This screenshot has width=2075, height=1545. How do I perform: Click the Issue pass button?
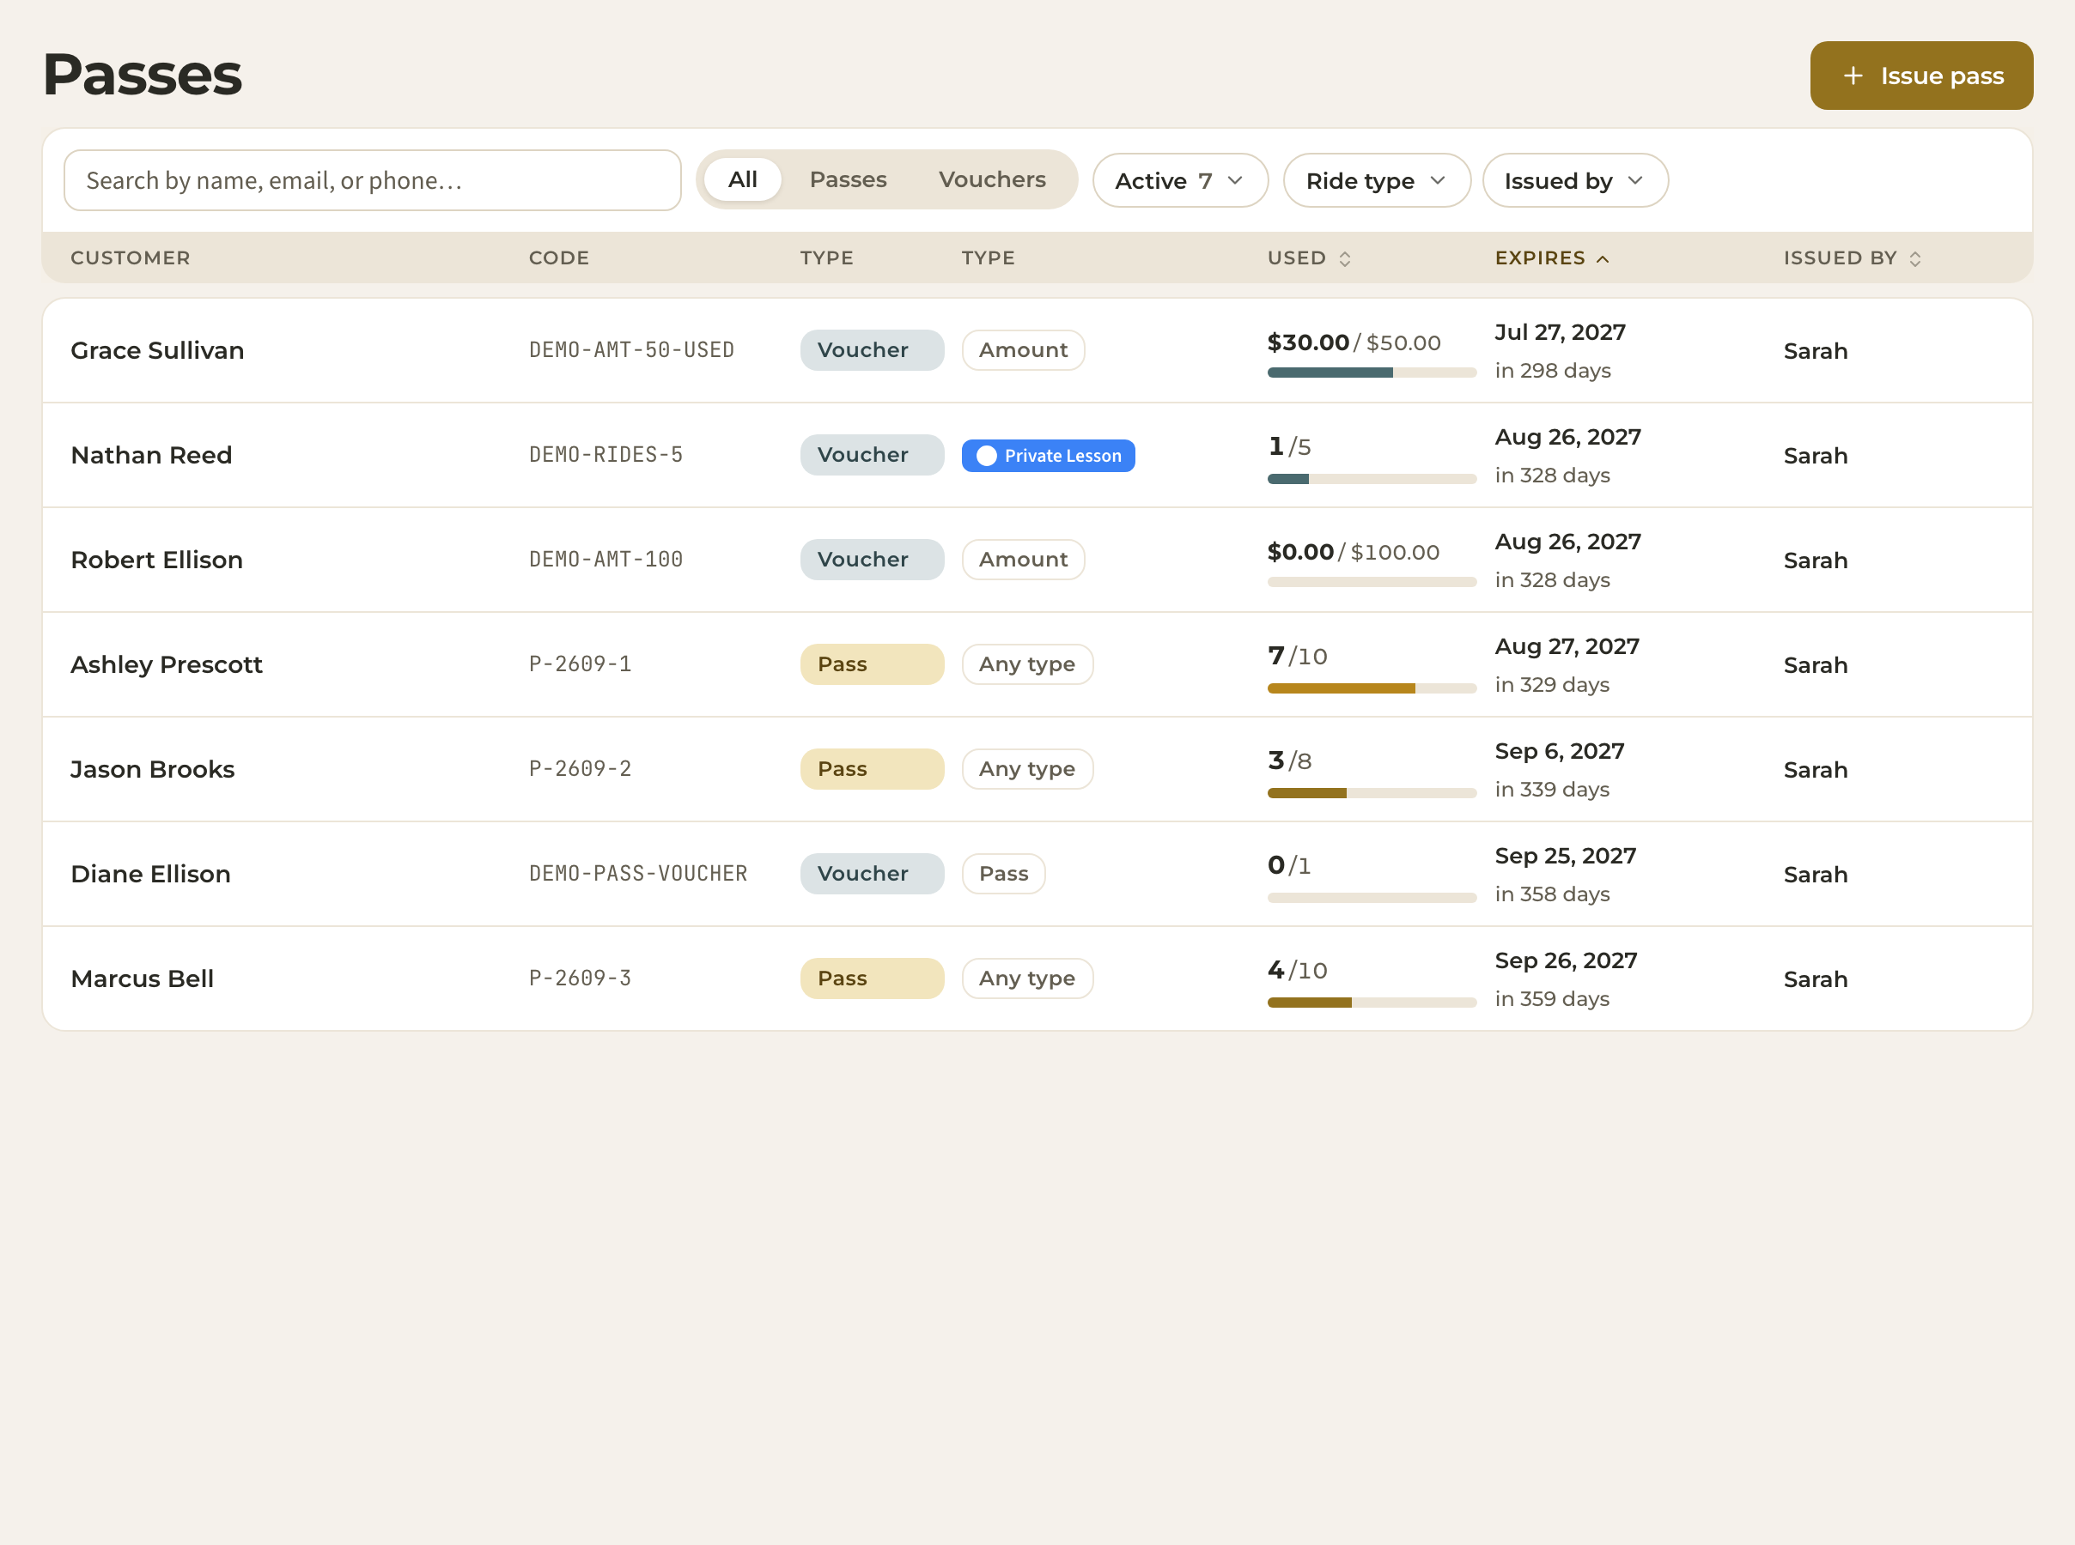1920,76
